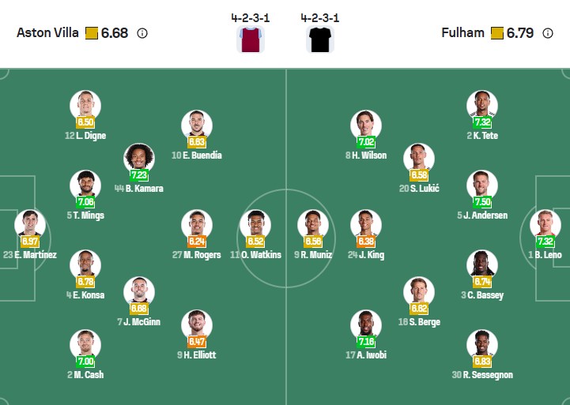This screenshot has width=570, height=405.
Task: Click the Fulham team name
Action: click(462, 33)
